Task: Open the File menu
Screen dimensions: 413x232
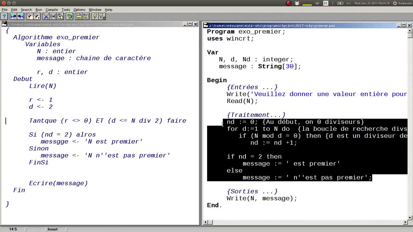Action: click(x=5, y=10)
